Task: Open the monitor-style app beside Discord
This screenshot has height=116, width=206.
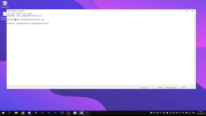Action: [36, 113]
